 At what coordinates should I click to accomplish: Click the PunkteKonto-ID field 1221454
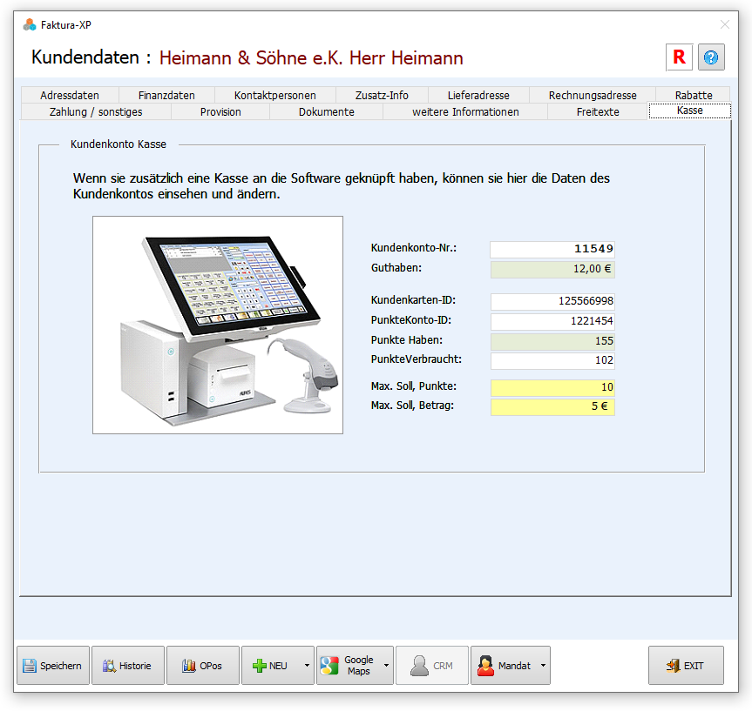pyautogui.click(x=552, y=321)
